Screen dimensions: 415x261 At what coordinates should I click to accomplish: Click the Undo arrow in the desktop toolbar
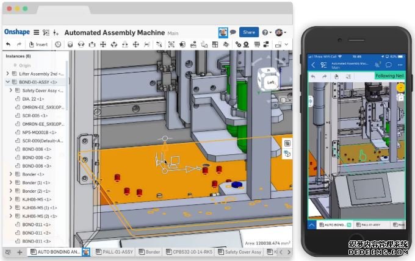point(9,45)
